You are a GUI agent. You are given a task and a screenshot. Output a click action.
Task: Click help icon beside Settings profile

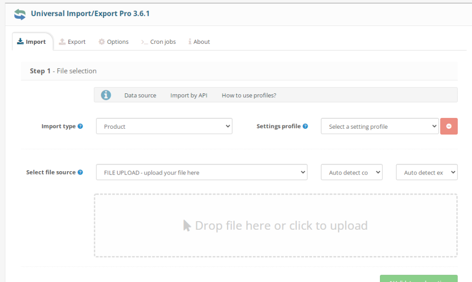[x=305, y=126]
